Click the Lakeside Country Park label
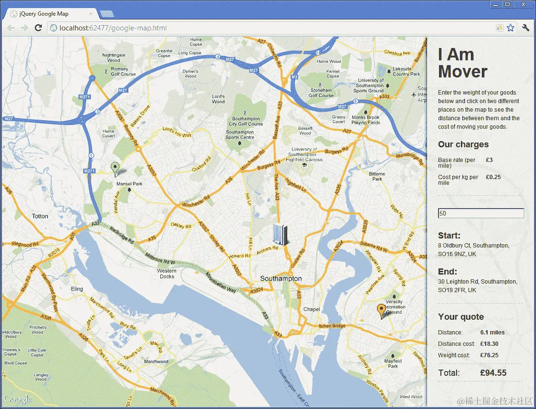The width and height of the screenshot is (536, 409). [x=406, y=71]
